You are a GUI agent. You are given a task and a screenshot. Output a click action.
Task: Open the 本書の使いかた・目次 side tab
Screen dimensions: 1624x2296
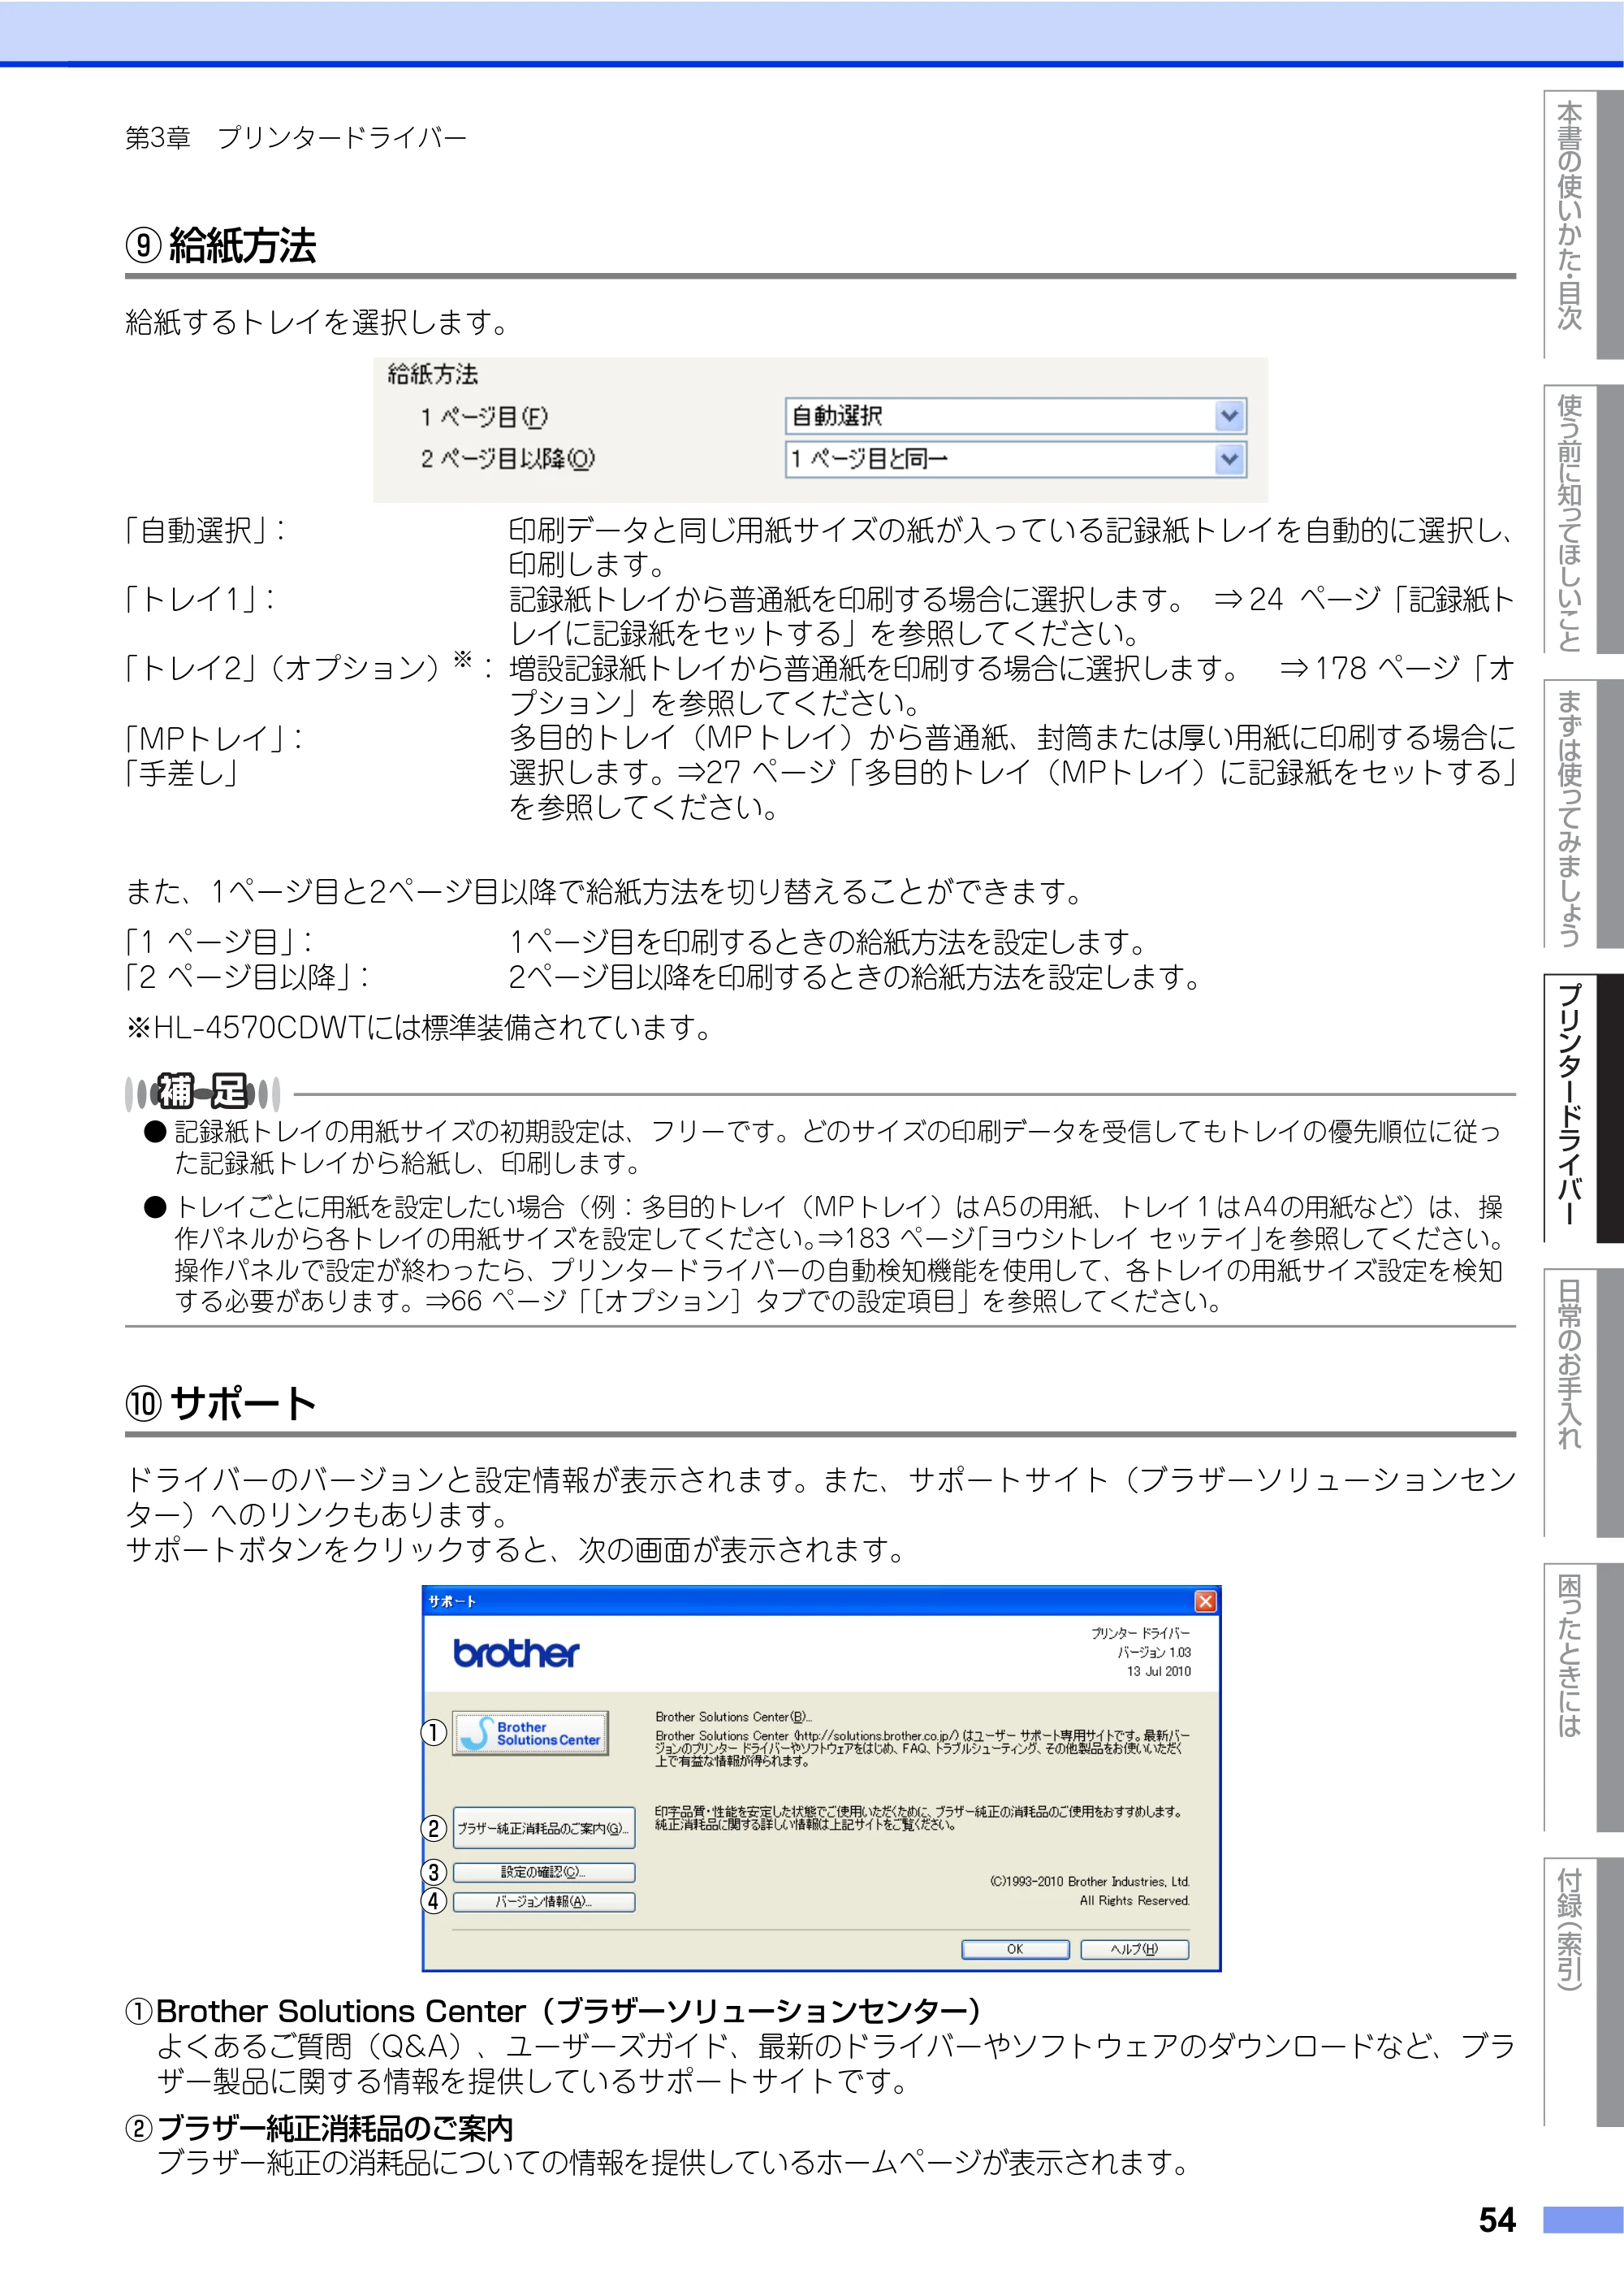coord(1583,225)
